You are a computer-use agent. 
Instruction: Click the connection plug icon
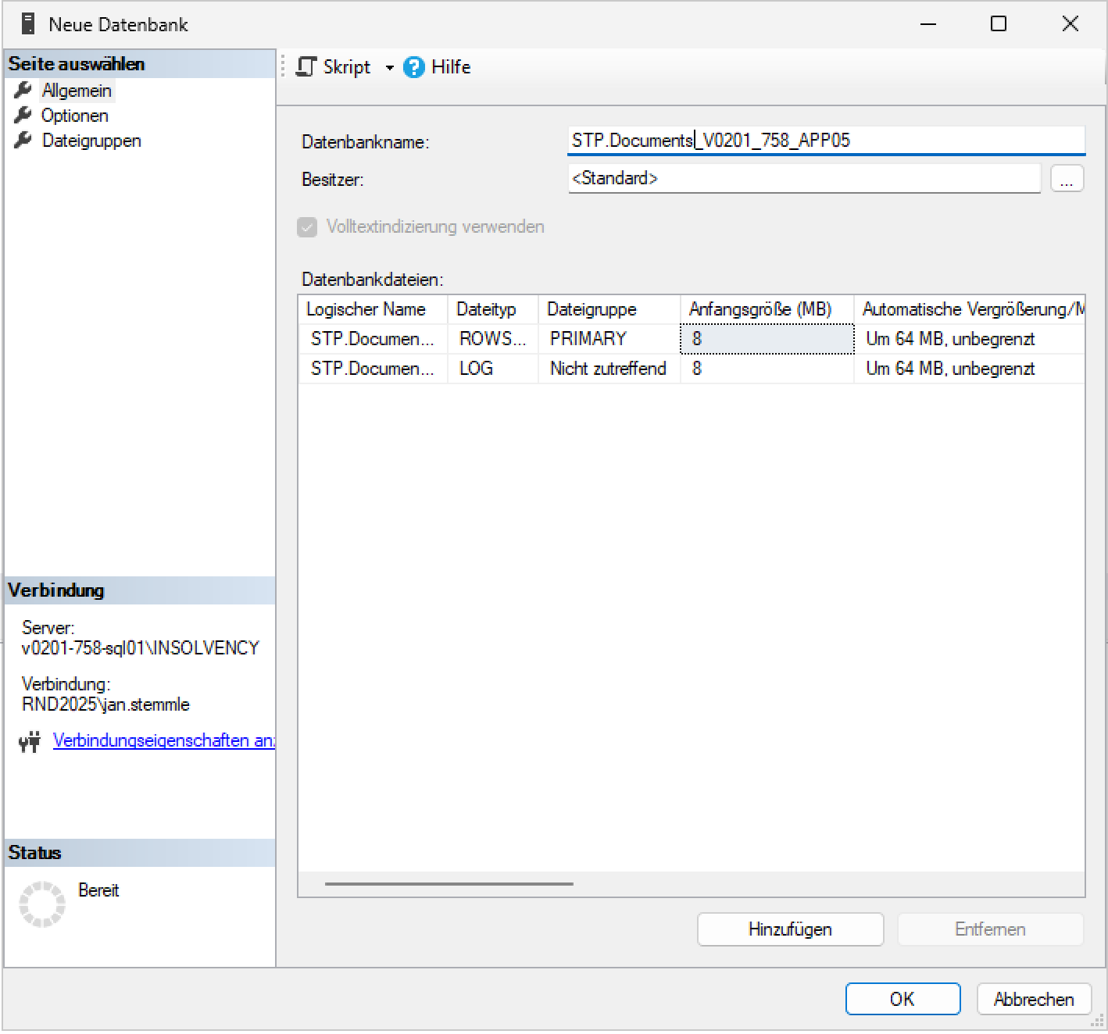[30, 741]
